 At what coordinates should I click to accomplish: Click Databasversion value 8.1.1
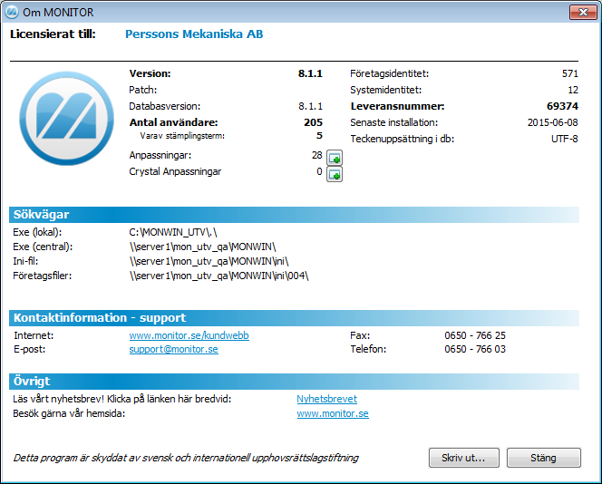point(311,106)
